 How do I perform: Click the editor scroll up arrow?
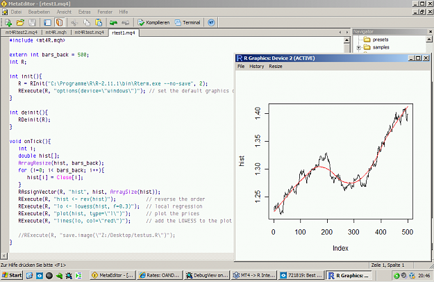(347, 40)
